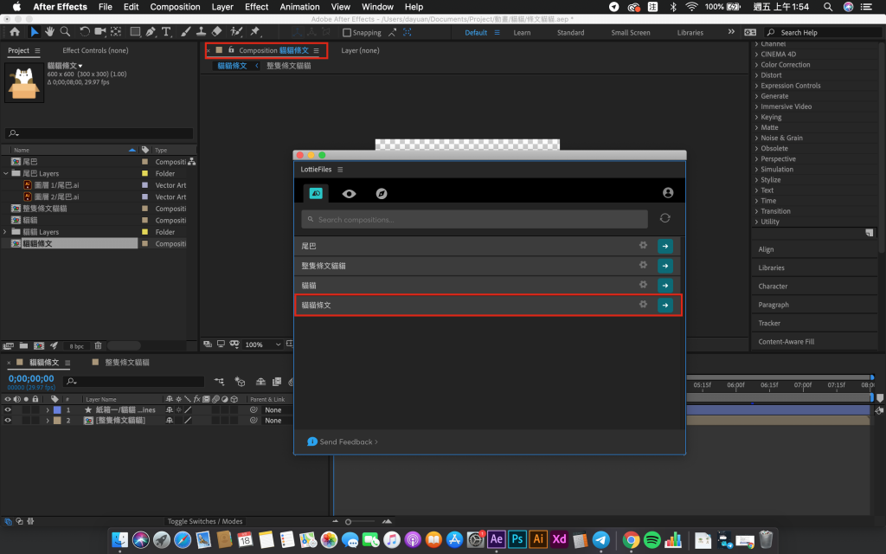Create a new folder in Project panel
The height and width of the screenshot is (554, 886).
coord(23,345)
